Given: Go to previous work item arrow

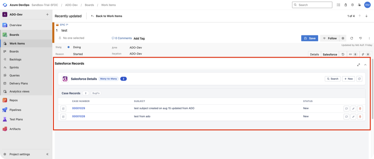Looking at the screenshot, I should [360, 16].
